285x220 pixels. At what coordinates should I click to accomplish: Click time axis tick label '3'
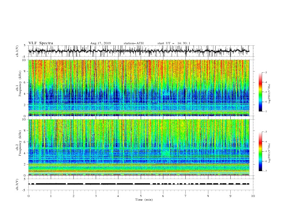click(96, 196)
